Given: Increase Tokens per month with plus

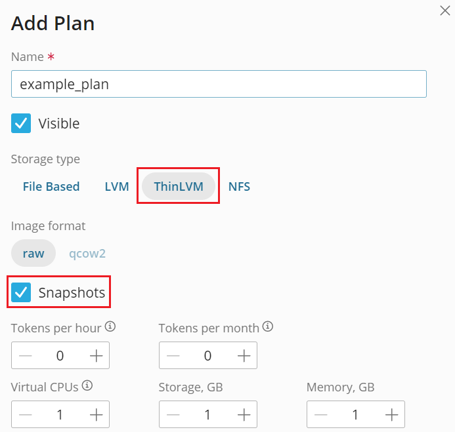Looking at the screenshot, I should pyautogui.click(x=244, y=355).
